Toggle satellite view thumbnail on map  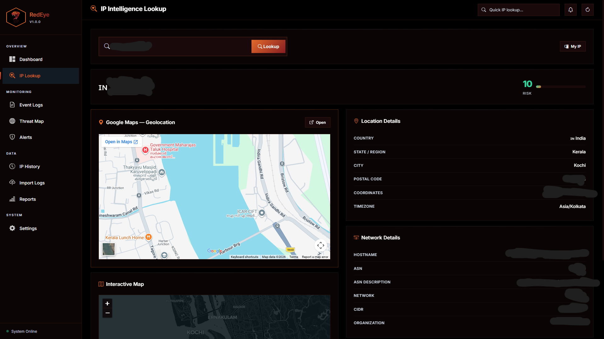pyautogui.click(x=109, y=249)
